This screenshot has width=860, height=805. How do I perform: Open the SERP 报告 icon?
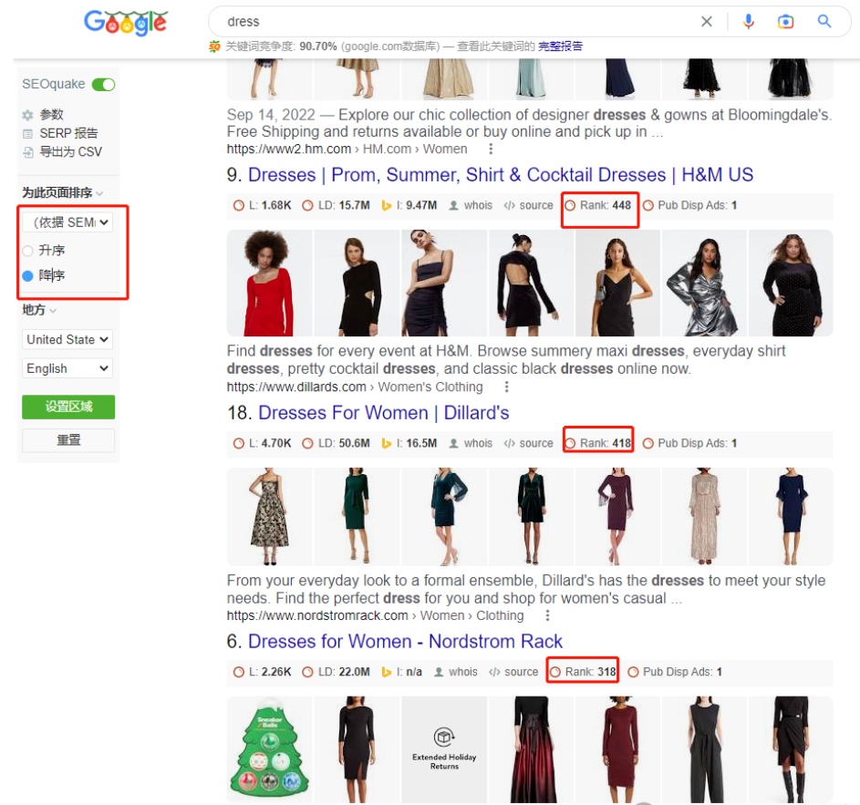click(27, 134)
